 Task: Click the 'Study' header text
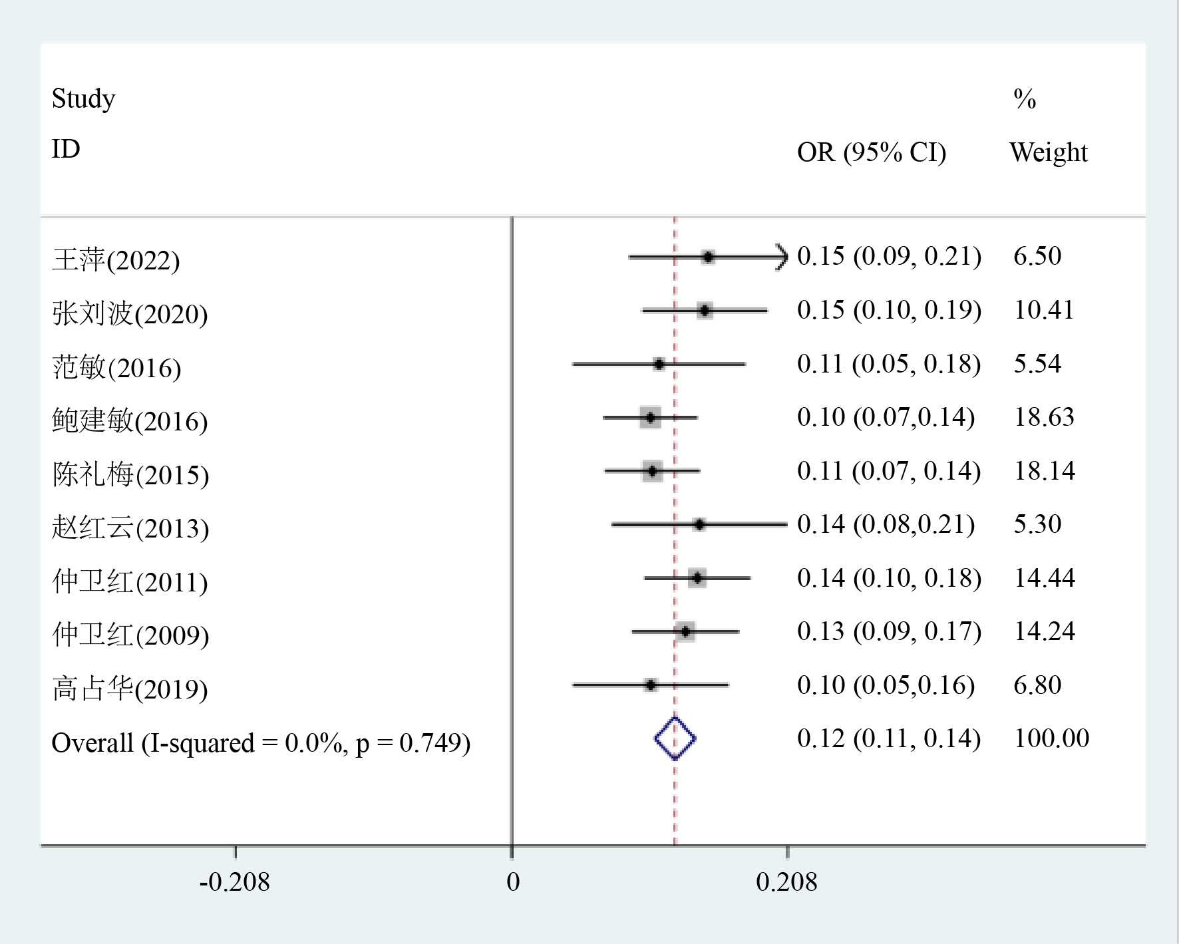coord(83,98)
